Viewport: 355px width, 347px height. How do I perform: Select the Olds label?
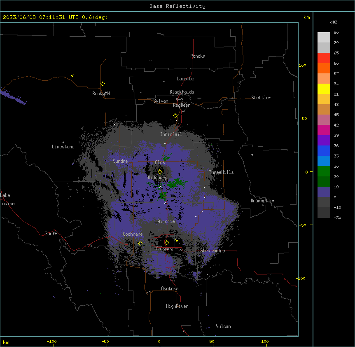tap(160, 162)
